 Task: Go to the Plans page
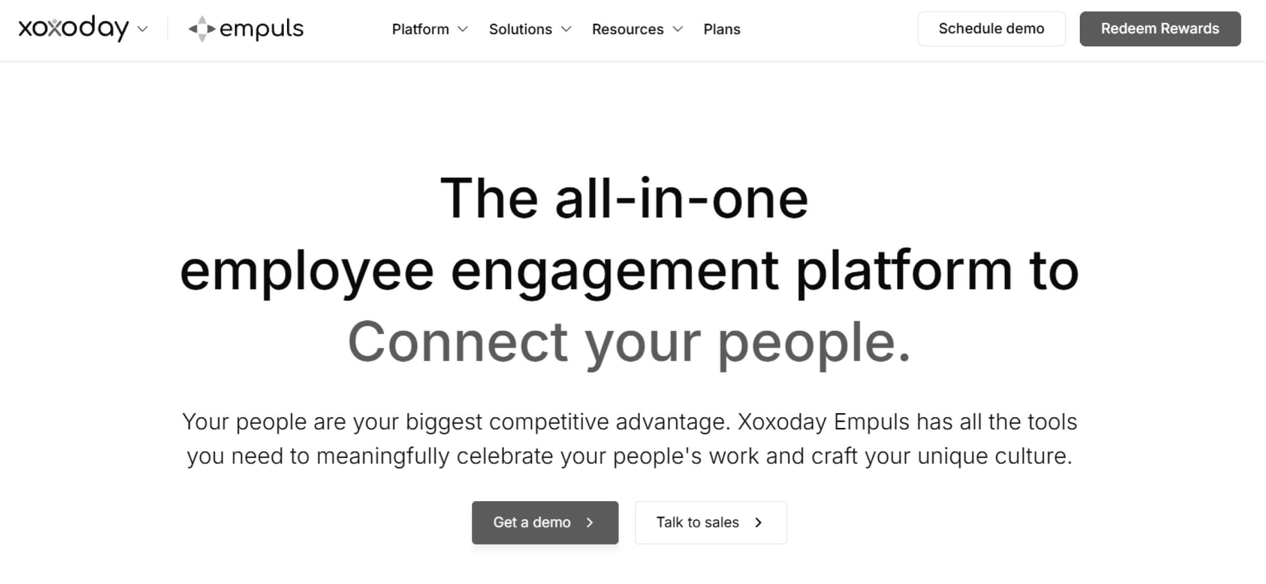pyautogui.click(x=722, y=29)
